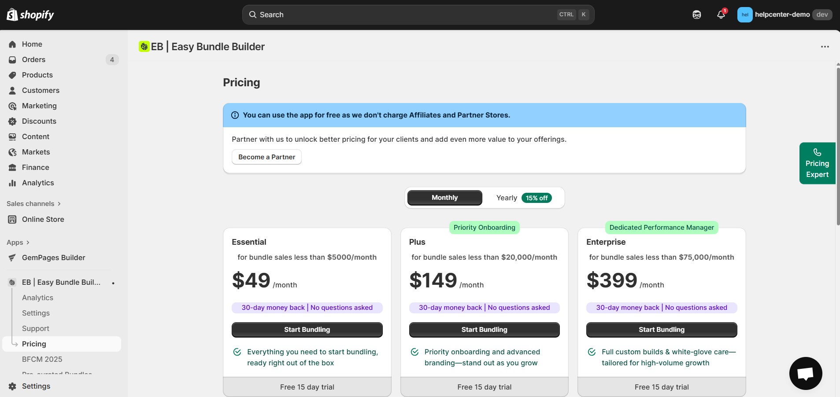Select Products from the navigation
This screenshot has width=840, height=397.
click(37, 75)
